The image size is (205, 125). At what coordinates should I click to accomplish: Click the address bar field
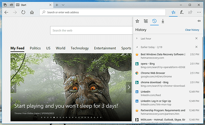click(102, 12)
